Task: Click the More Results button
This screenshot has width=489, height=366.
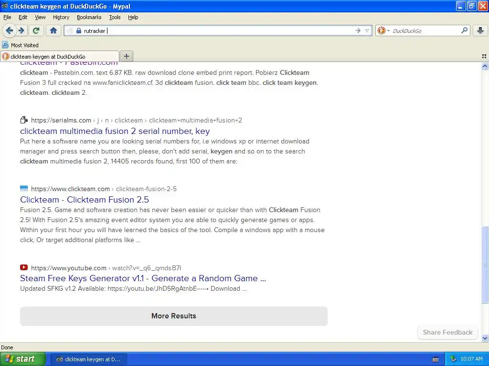Action: [174, 316]
